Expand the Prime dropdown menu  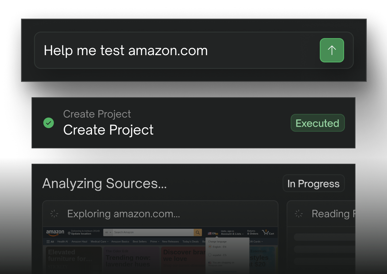point(155,242)
